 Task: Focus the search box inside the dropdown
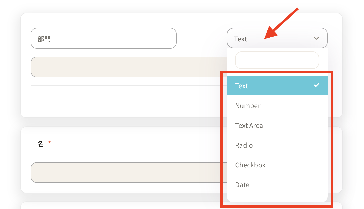pos(277,60)
